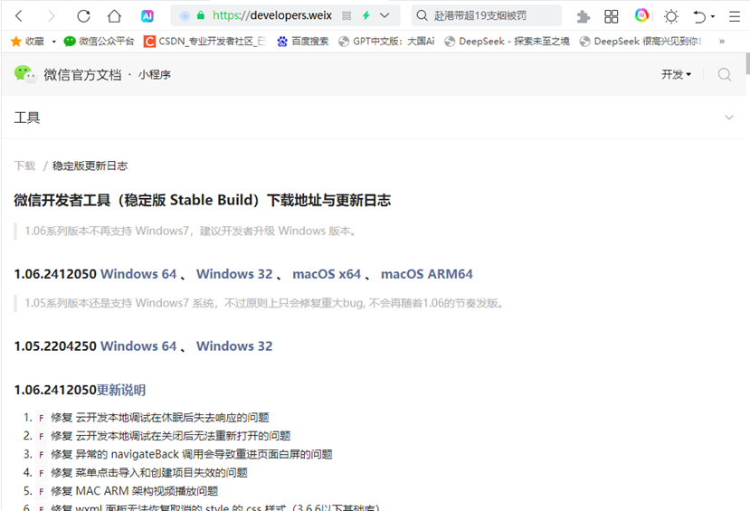Viewport: 750px width, 511px height.
Task: Download 1.06.2412050 Windows 32
Action: tap(234, 274)
